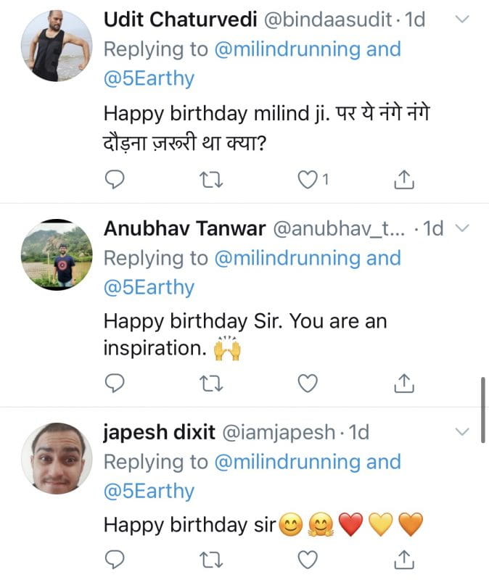Reply to Udit Chaturvedi's tweet
Image resolution: width=489 pixels, height=580 pixels.
coord(115,179)
